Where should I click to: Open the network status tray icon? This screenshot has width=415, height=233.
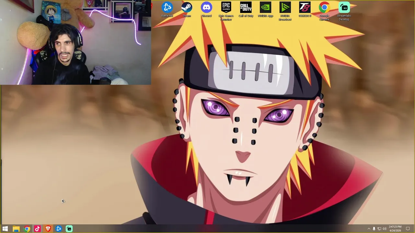[x=379, y=229]
